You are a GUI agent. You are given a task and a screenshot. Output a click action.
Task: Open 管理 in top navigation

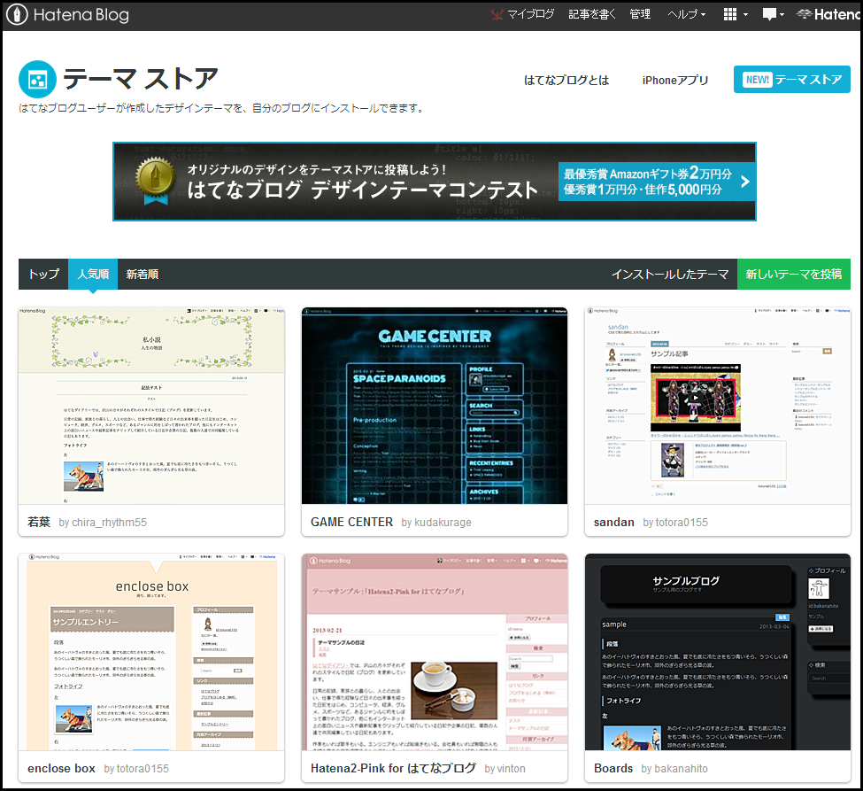tap(640, 14)
